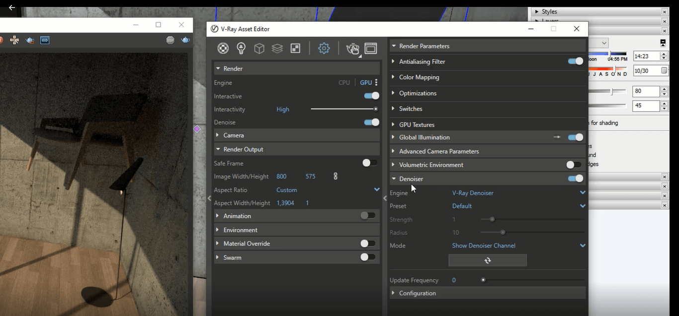This screenshot has width=679, height=316.
Task: Click the Stop render button in frame buffer
Action: tap(170, 40)
